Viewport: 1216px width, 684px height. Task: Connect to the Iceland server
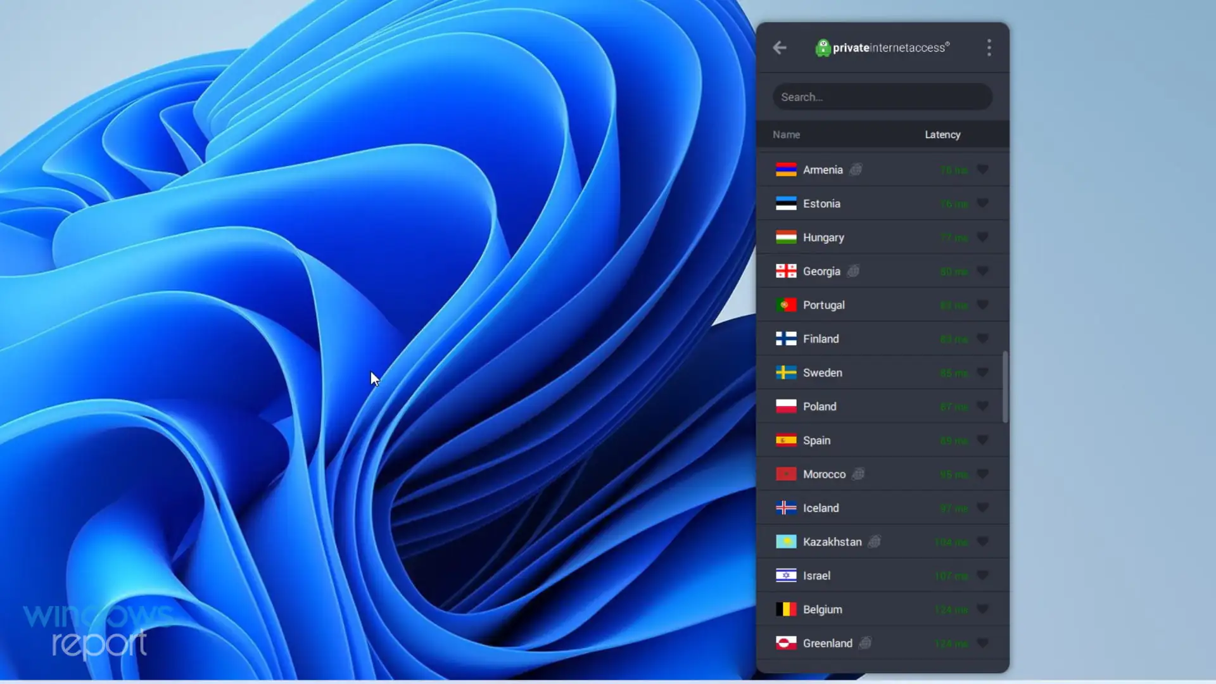click(x=821, y=508)
